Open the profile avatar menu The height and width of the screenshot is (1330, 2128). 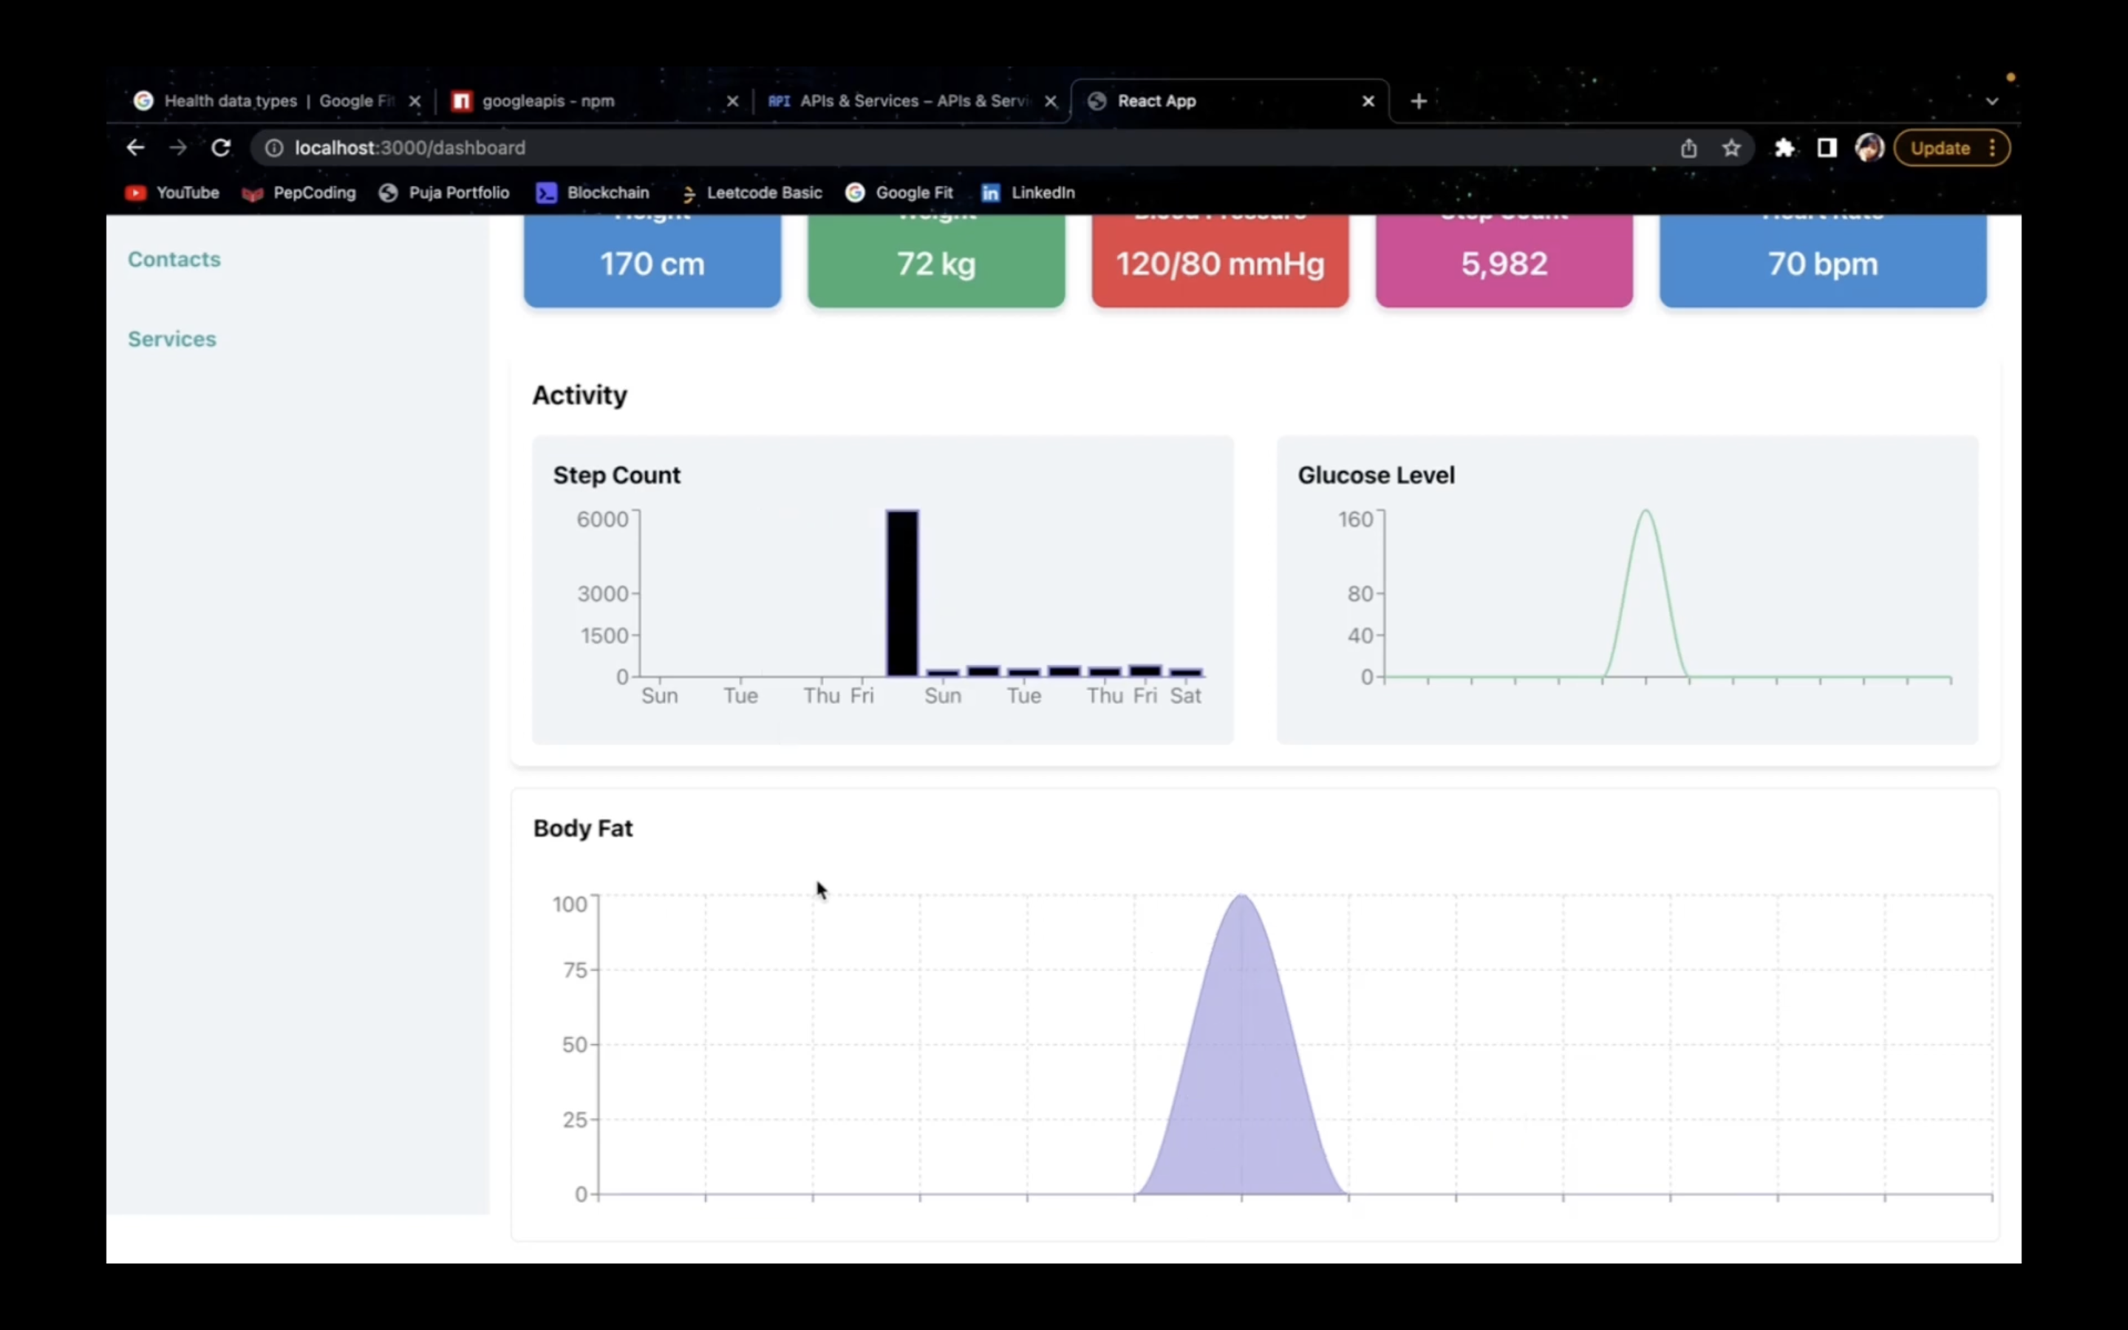(1869, 148)
